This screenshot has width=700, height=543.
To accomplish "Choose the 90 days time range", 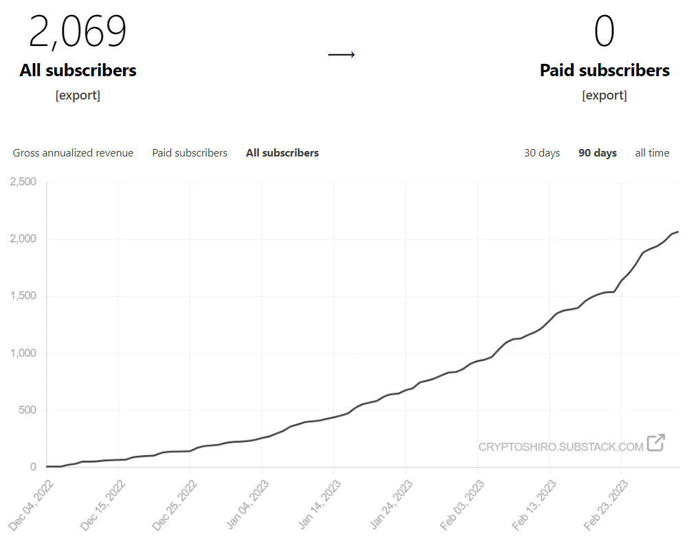I will (x=598, y=153).
